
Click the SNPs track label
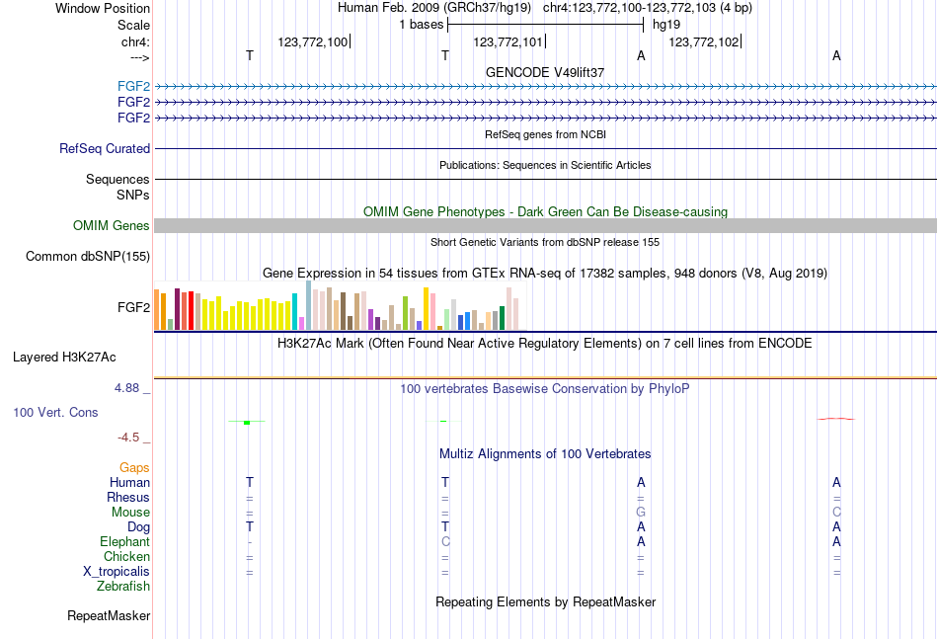click(133, 195)
